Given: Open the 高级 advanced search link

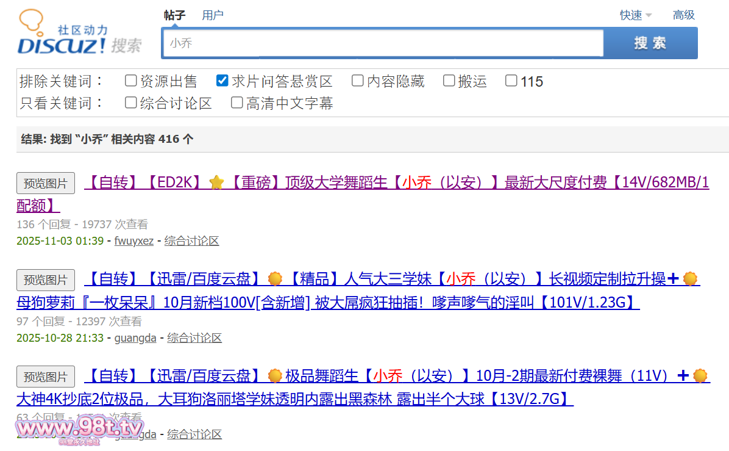Looking at the screenshot, I should [x=683, y=15].
